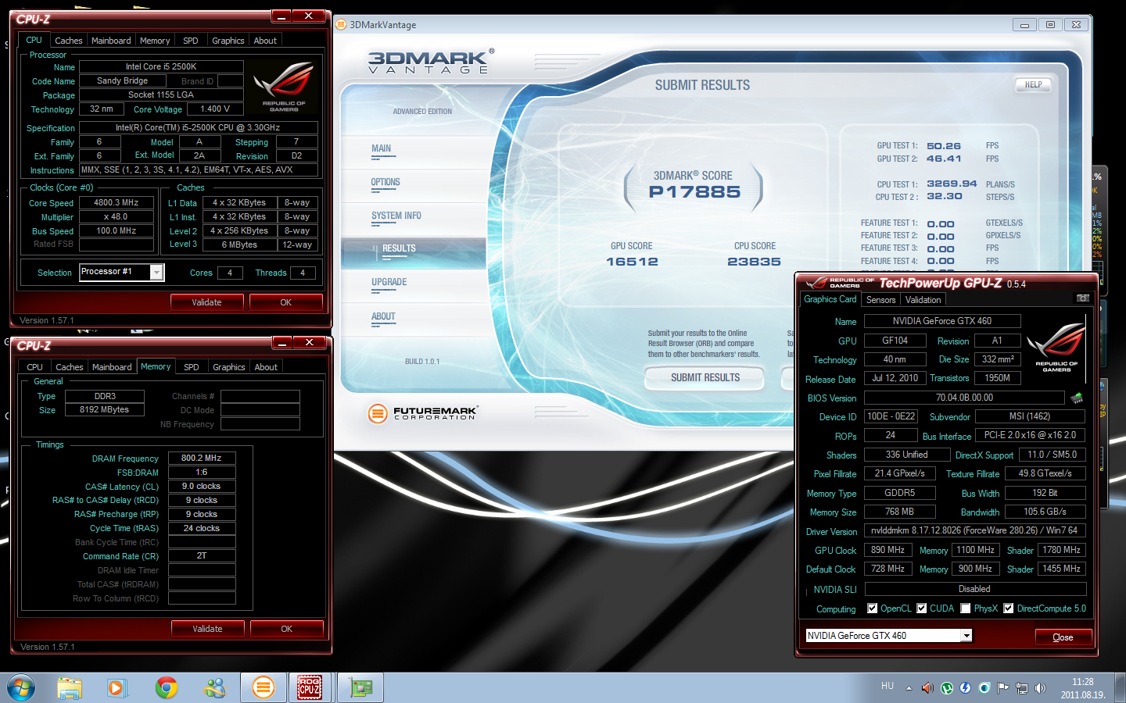
Task: Click Validate in the top CPU-Z window
Action: click(x=206, y=302)
